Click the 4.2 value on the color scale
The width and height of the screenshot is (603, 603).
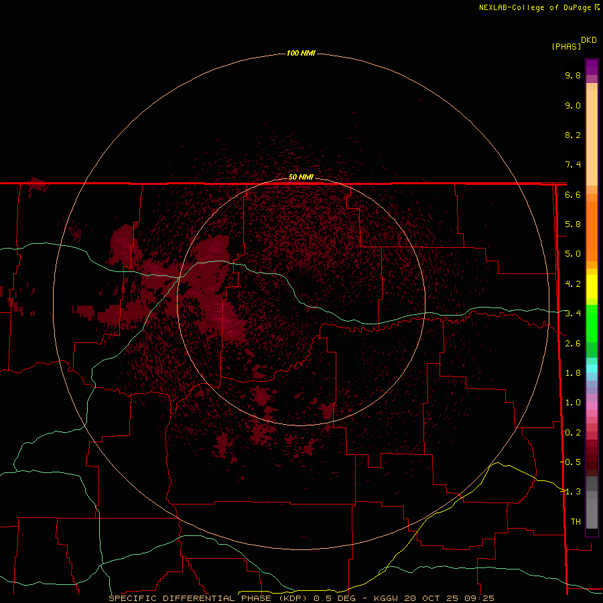coord(573,284)
